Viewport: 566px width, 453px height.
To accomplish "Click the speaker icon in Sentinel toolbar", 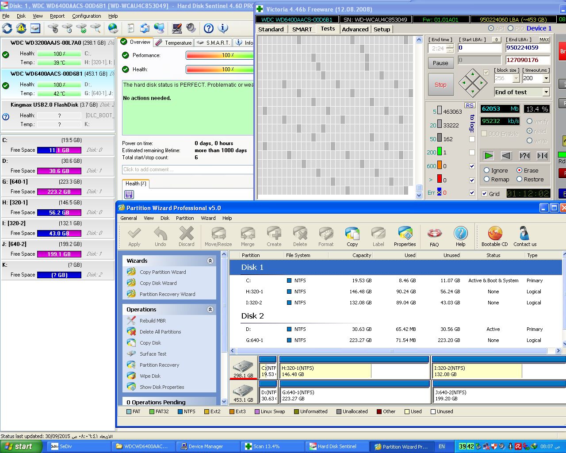I will [191, 28].
